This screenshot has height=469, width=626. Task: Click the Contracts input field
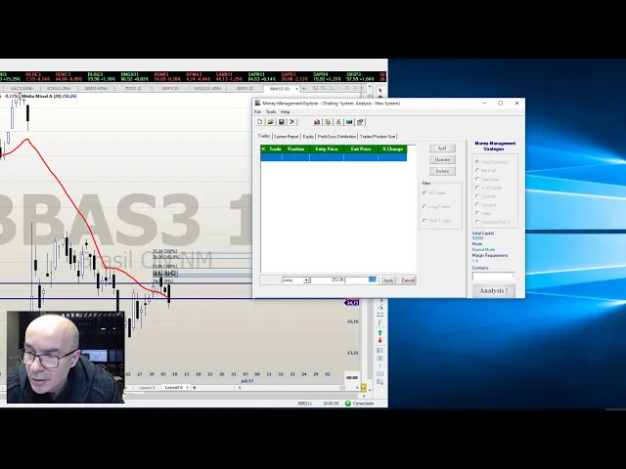point(493,276)
